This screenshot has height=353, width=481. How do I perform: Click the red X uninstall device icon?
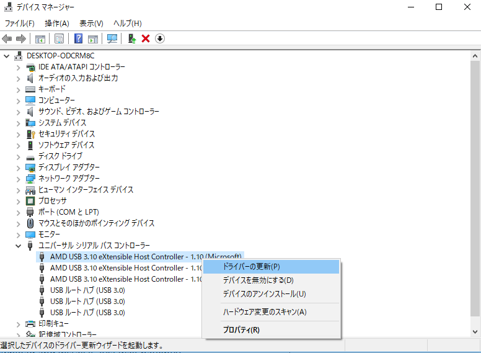[146, 38]
